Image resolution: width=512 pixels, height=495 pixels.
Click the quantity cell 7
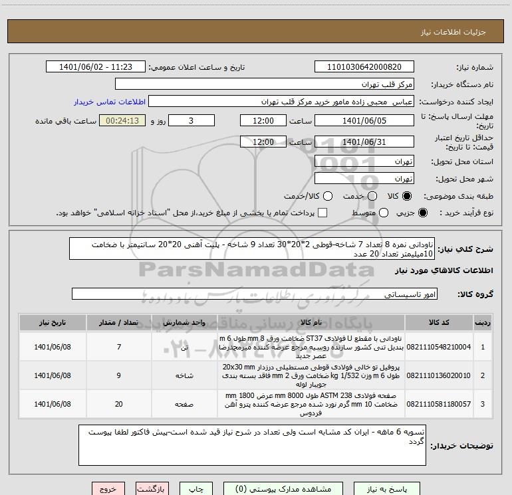(119, 347)
